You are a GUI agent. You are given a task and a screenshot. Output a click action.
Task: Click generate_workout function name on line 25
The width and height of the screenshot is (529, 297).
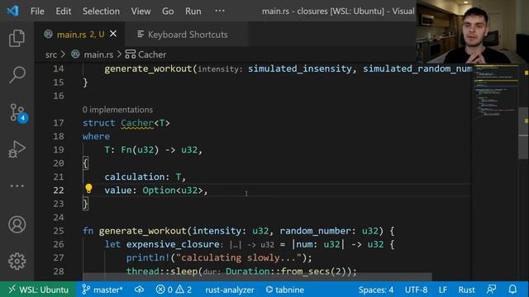[143, 231]
